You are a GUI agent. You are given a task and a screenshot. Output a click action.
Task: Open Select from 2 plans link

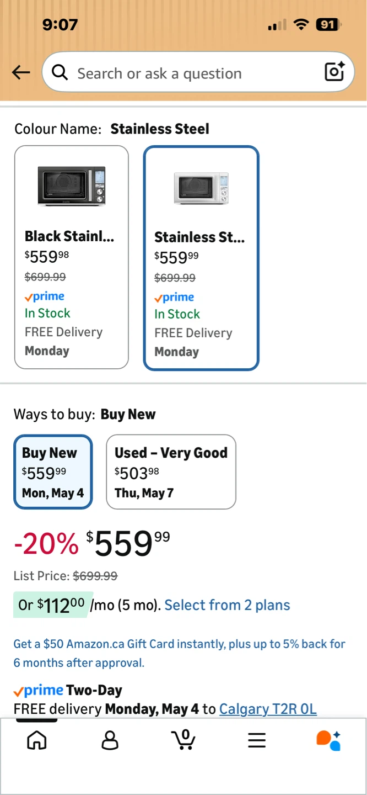(x=227, y=605)
